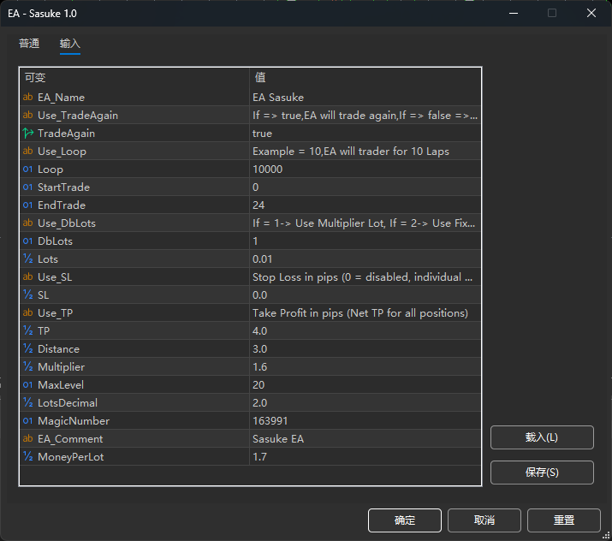The height and width of the screenshot is (541, 612).
Task: Click the double-type icon next to MoneyPerLot
Action: (28, 457)
